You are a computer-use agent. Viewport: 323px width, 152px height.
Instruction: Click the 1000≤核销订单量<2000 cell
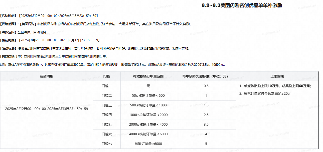pos(148,115)
